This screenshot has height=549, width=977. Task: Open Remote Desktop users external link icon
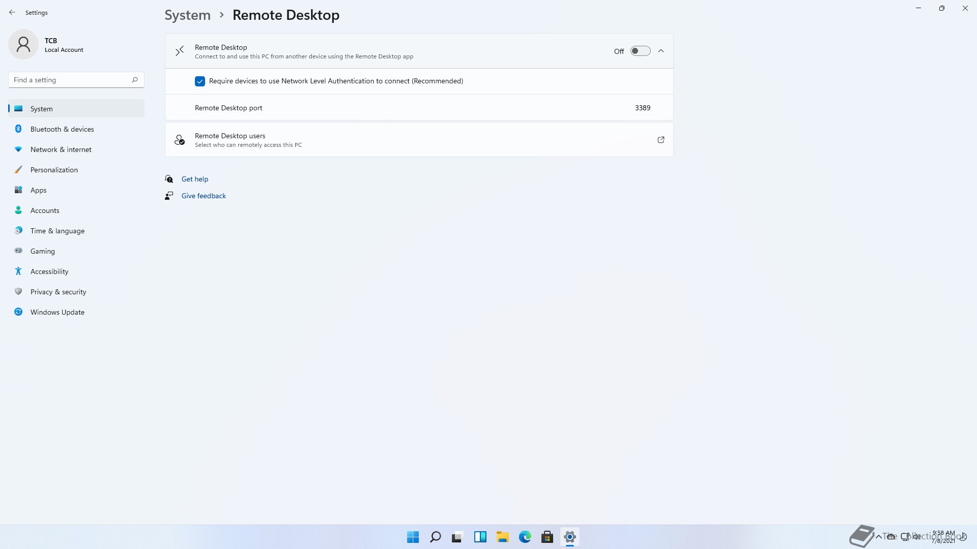click(661, 140)
